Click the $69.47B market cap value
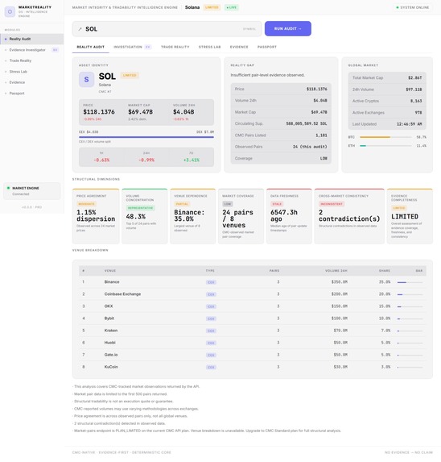The image size is (441, 462). click(141, 112)
